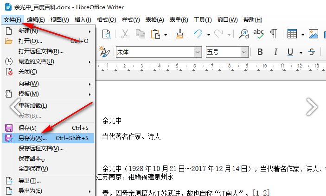This screenshot has width=326, height=196.
Task: Click the Cut scissors icon
Action: tap(125, 34)
